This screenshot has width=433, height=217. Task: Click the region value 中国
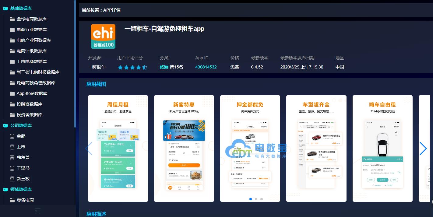pos(340,67)
